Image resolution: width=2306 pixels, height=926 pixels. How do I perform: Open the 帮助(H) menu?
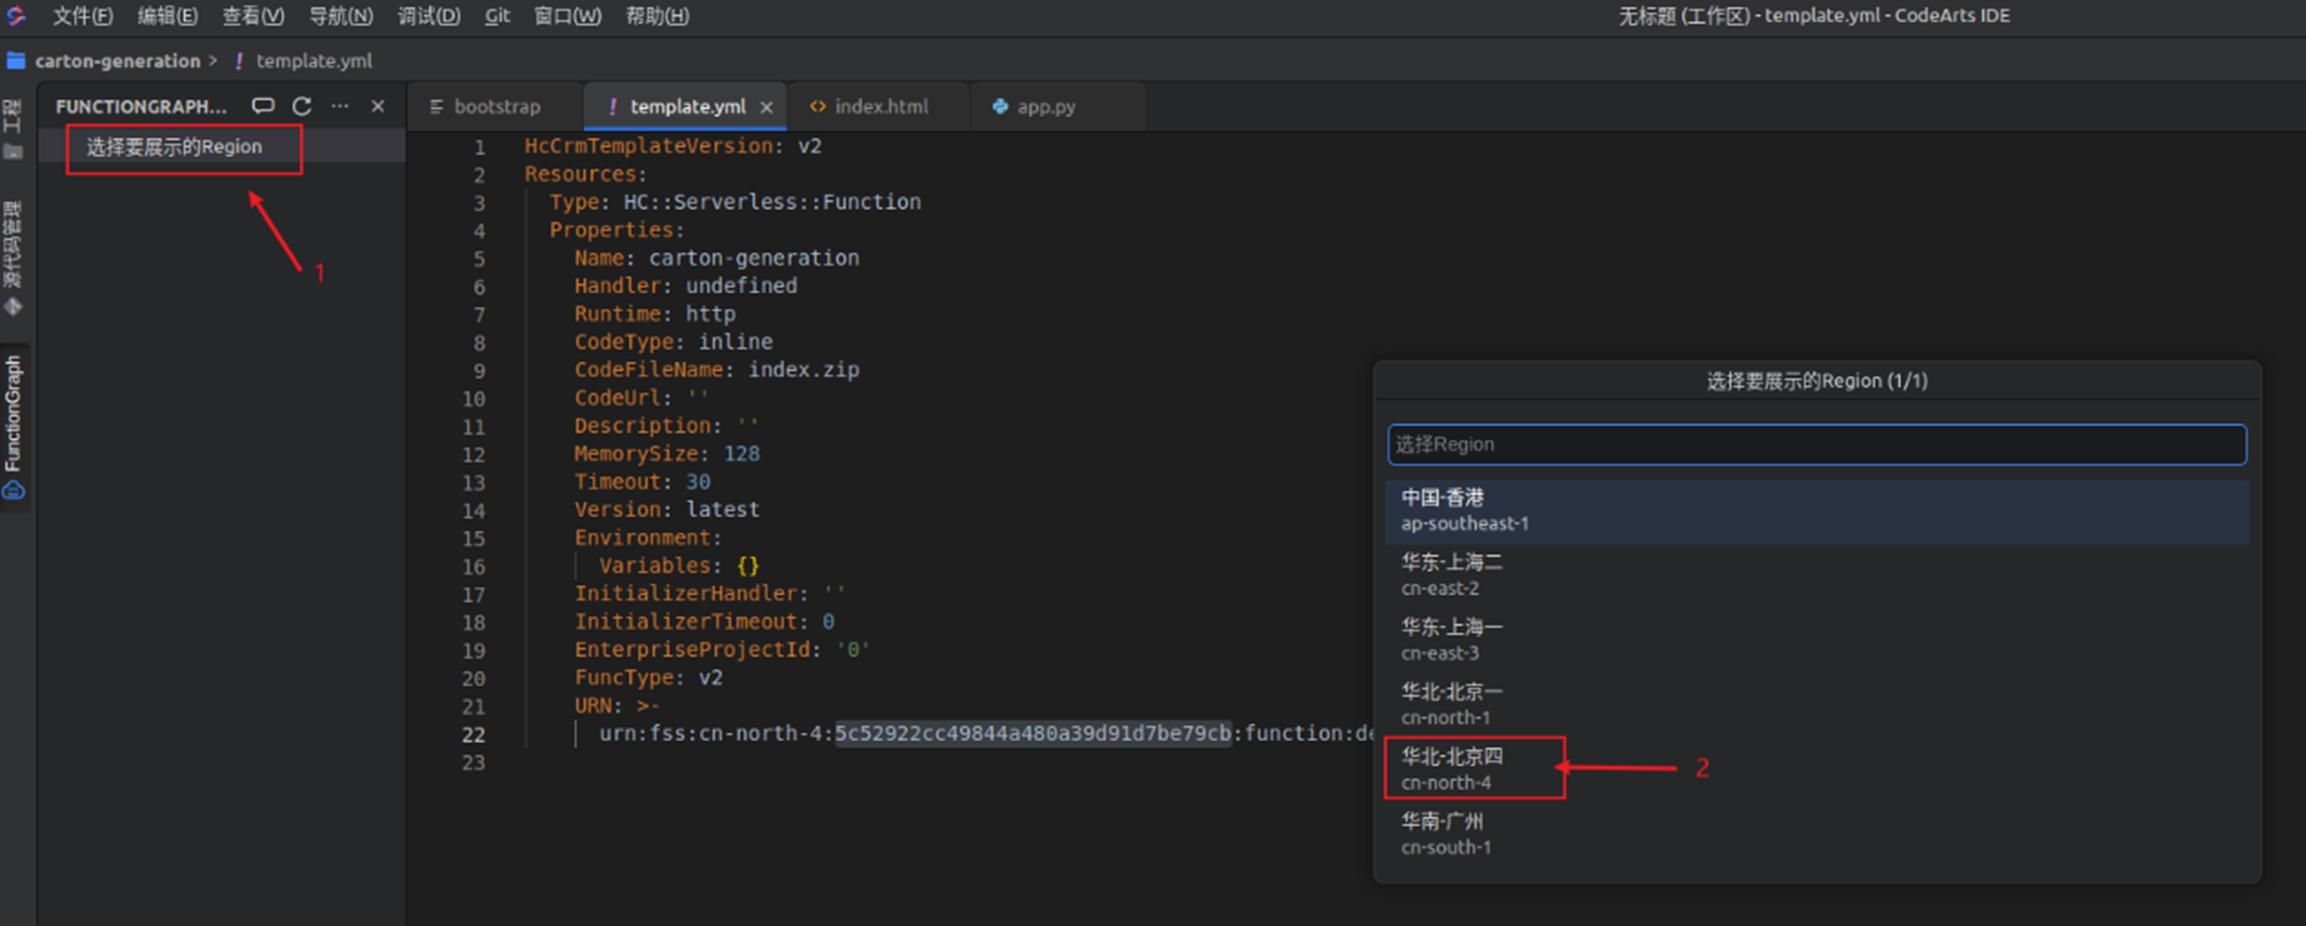[657, 15]
